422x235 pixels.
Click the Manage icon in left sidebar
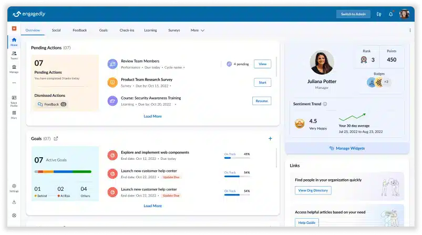pos(14,68)
